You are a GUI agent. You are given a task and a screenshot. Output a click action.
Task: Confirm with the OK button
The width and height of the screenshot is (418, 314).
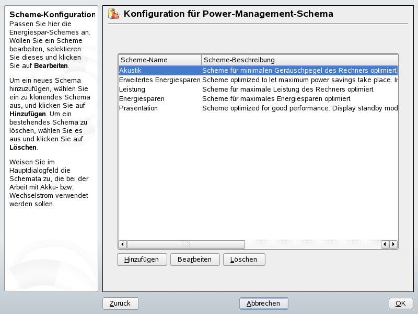click(400, 304)
